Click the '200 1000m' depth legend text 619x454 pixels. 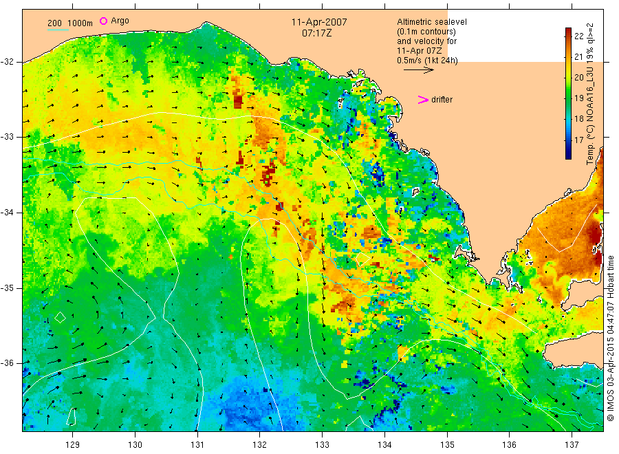[x=70, y=23]
